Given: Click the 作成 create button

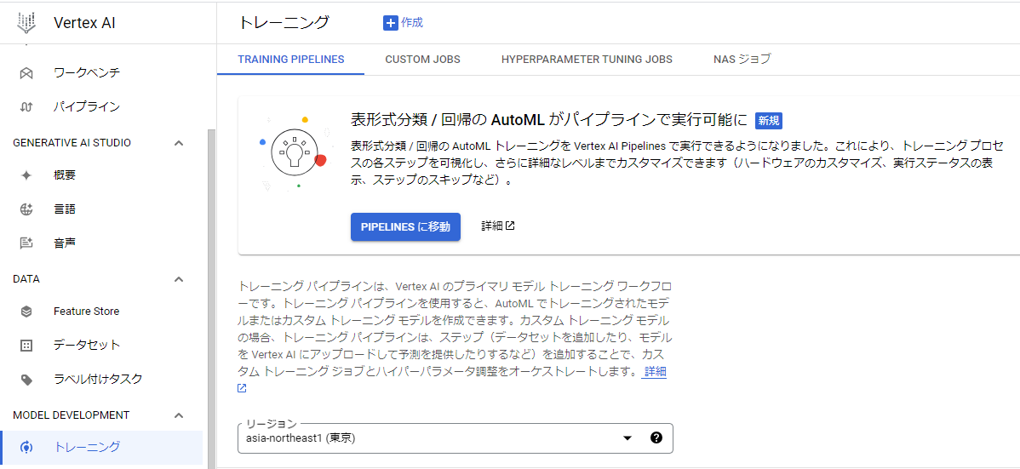Looking at the screenshot, I should click(404, 23).
